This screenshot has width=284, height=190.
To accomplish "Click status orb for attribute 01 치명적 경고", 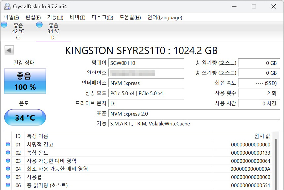I will click(8, 144).
